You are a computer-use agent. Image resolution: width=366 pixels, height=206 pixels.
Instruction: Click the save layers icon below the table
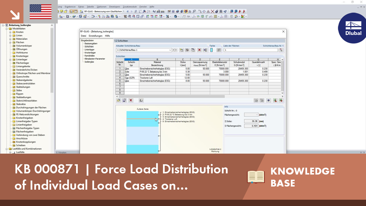click(124, 100)
